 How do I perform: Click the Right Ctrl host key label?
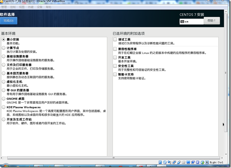click(216, 162)
